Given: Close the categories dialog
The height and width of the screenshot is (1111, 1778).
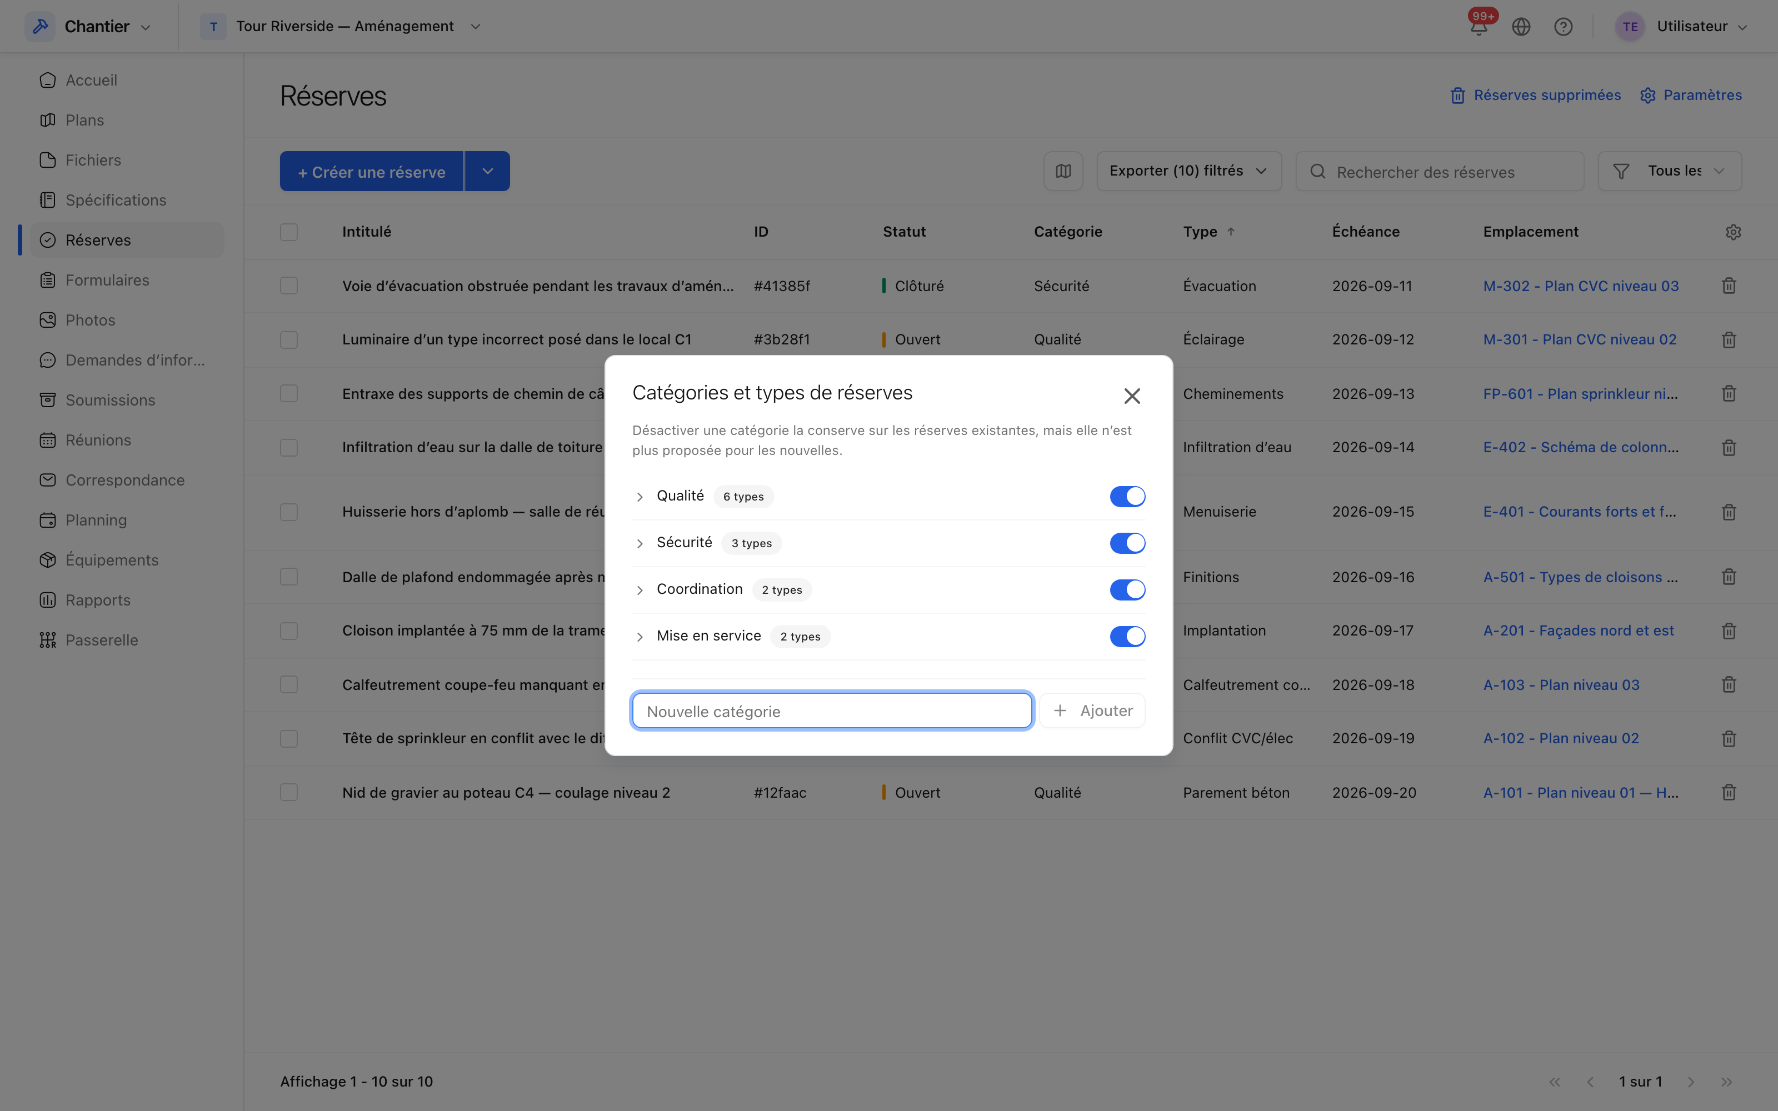Looking at the screenshot, I should 1132,396.
